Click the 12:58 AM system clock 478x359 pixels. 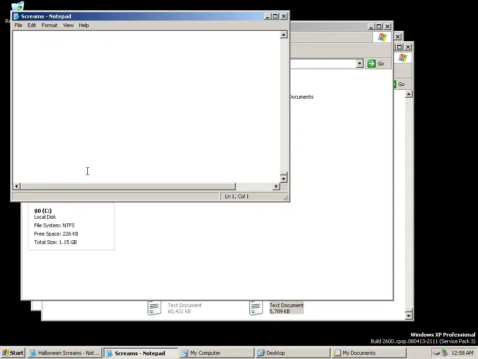point(462,353)
